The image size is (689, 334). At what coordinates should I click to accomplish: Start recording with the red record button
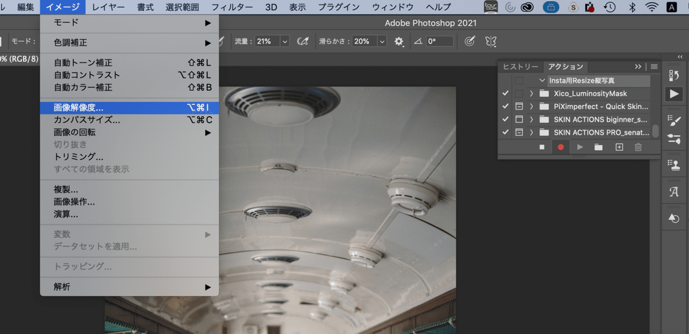point(561,147)
